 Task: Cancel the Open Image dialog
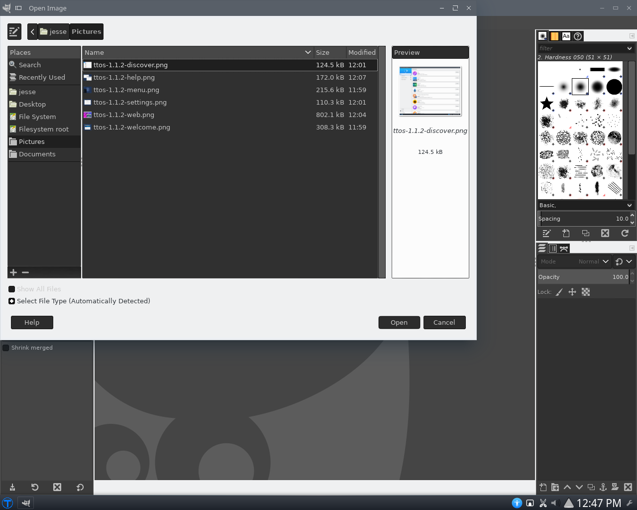[x=444, y=322]
